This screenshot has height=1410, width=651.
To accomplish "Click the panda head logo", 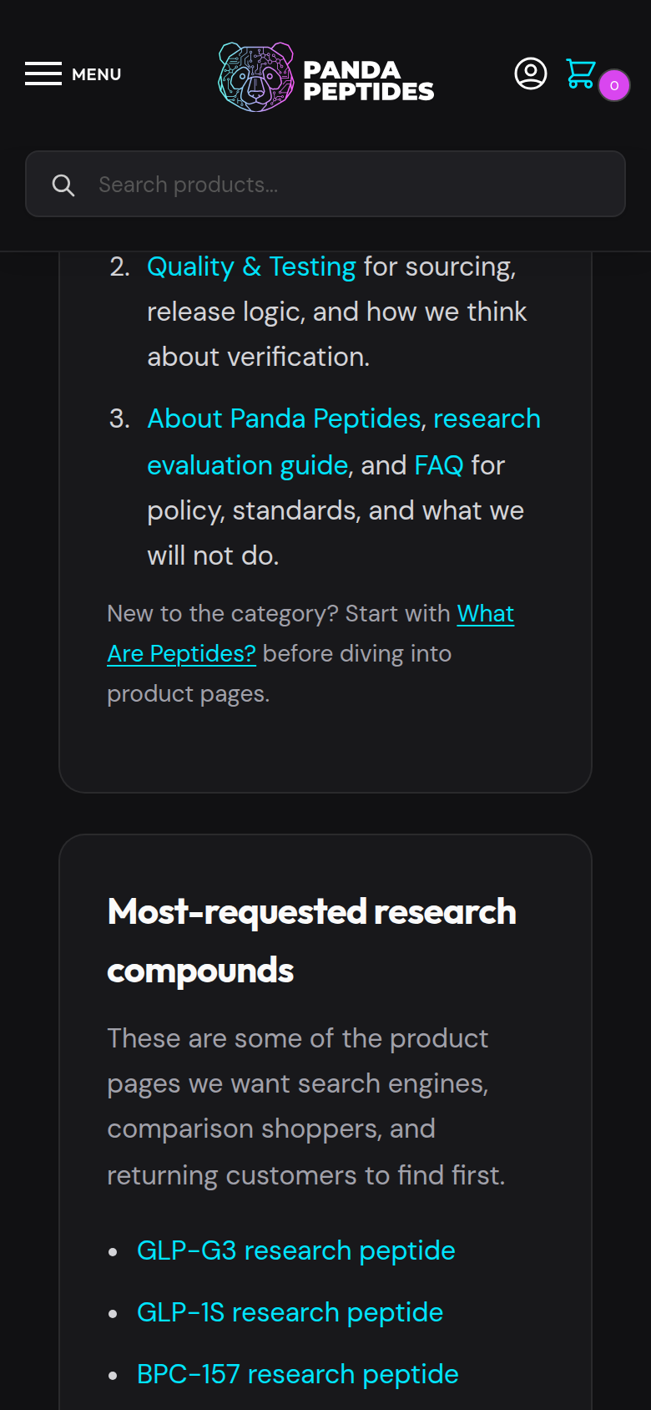I will 255,77.
